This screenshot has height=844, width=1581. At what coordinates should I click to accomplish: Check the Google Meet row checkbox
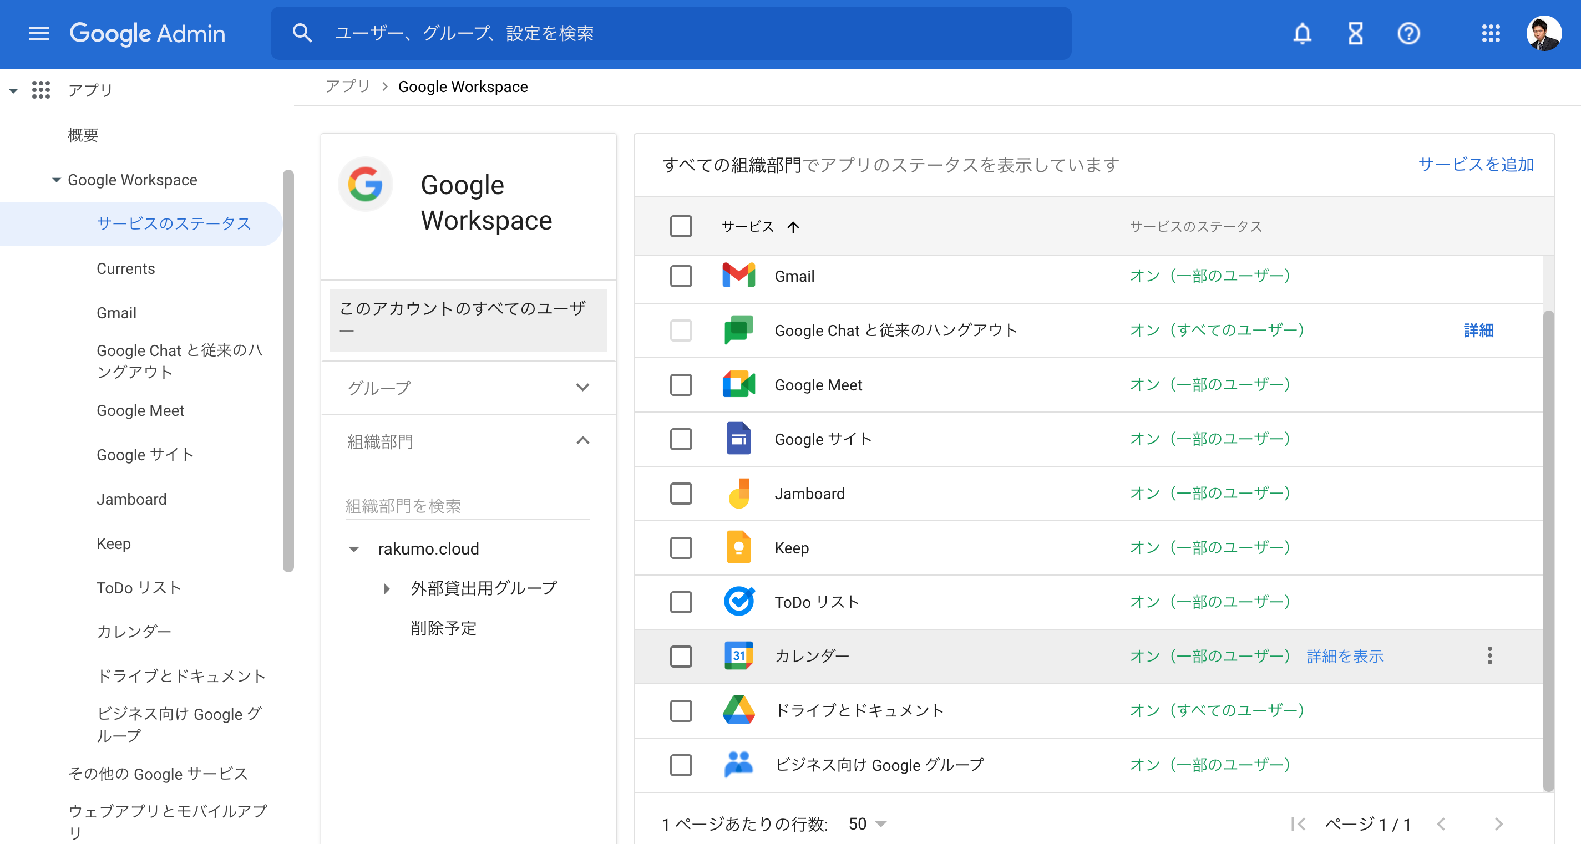point(681,385)
